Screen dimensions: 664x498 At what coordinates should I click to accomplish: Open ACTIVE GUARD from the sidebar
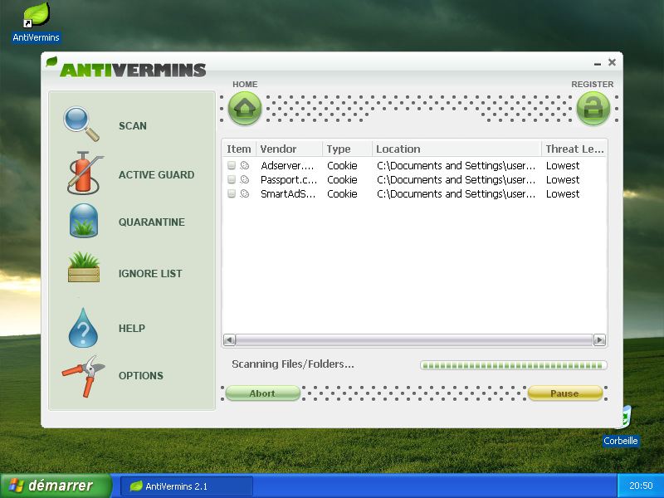pyautogui.click(x=156, y=174)
